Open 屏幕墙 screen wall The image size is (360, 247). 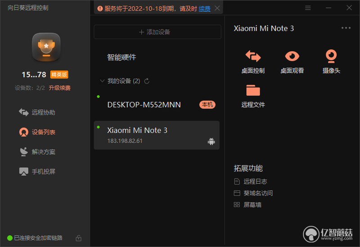pos(247,205)
